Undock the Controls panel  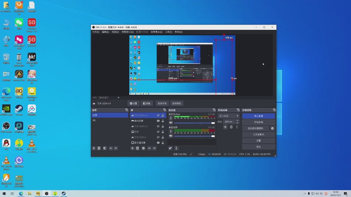(x=274, y=110)
